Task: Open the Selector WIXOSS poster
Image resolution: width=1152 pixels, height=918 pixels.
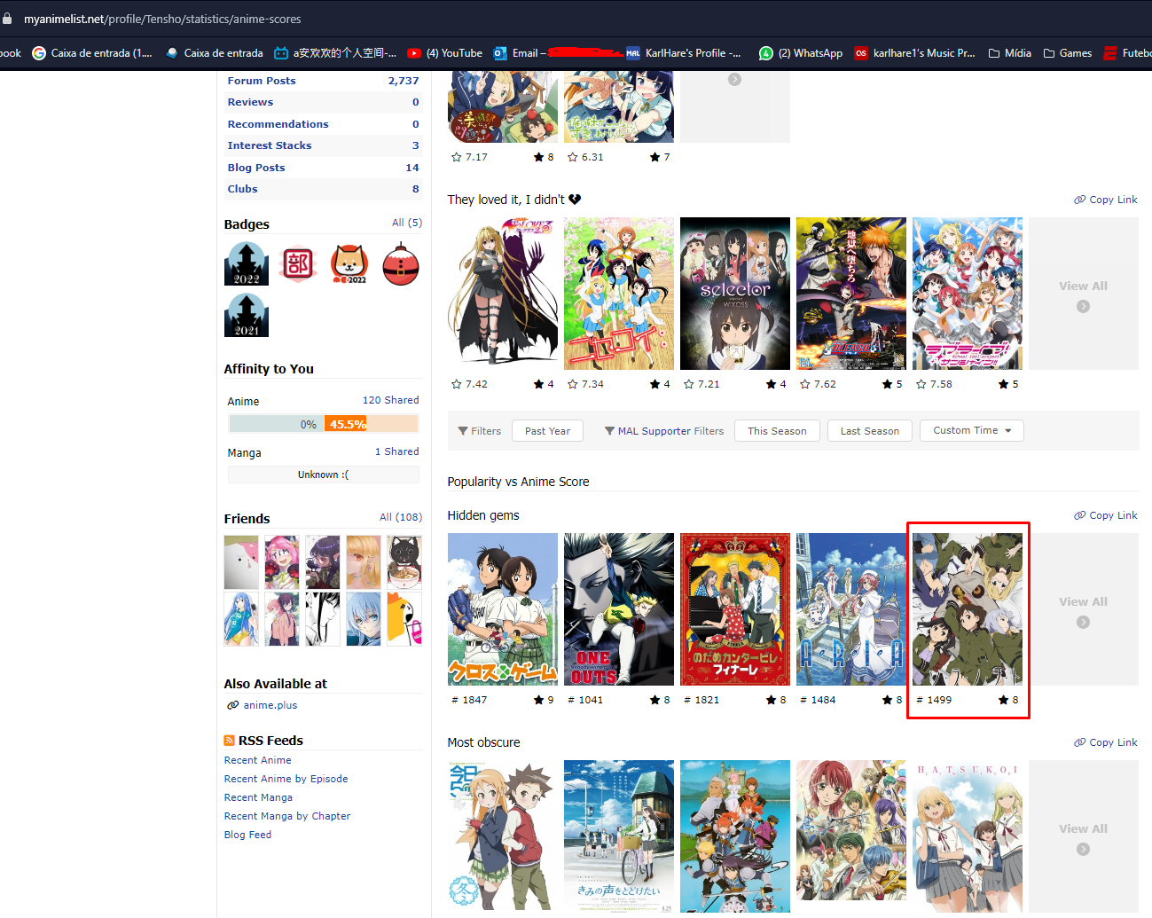Action: click(735, 294)
